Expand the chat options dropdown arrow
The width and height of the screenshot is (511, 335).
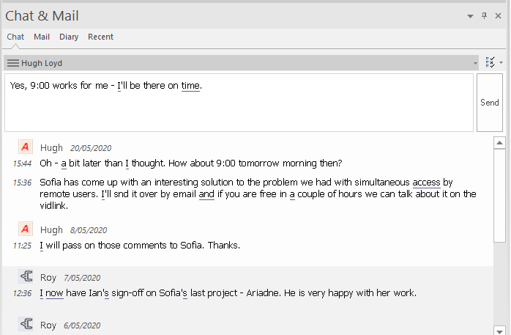point(501,63)
